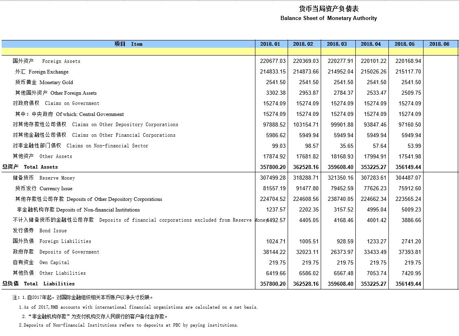Select the Monetary Gold row label
The image size is (459, 336).
(44, 82)
